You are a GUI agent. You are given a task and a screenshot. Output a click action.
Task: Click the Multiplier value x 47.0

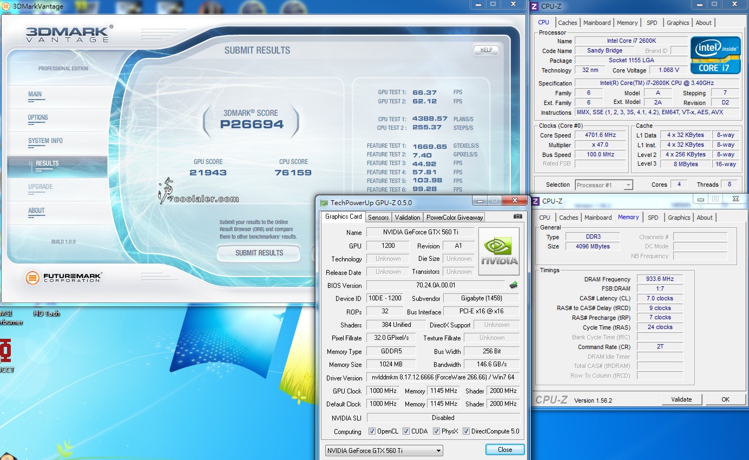(601, 145)
